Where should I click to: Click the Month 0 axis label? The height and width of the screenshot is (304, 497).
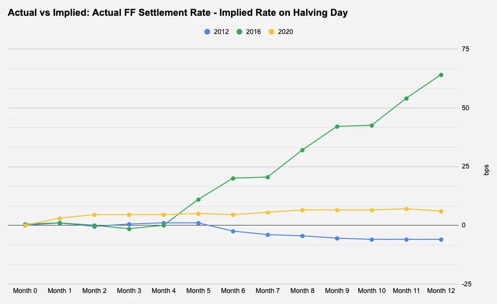[25, 291]
